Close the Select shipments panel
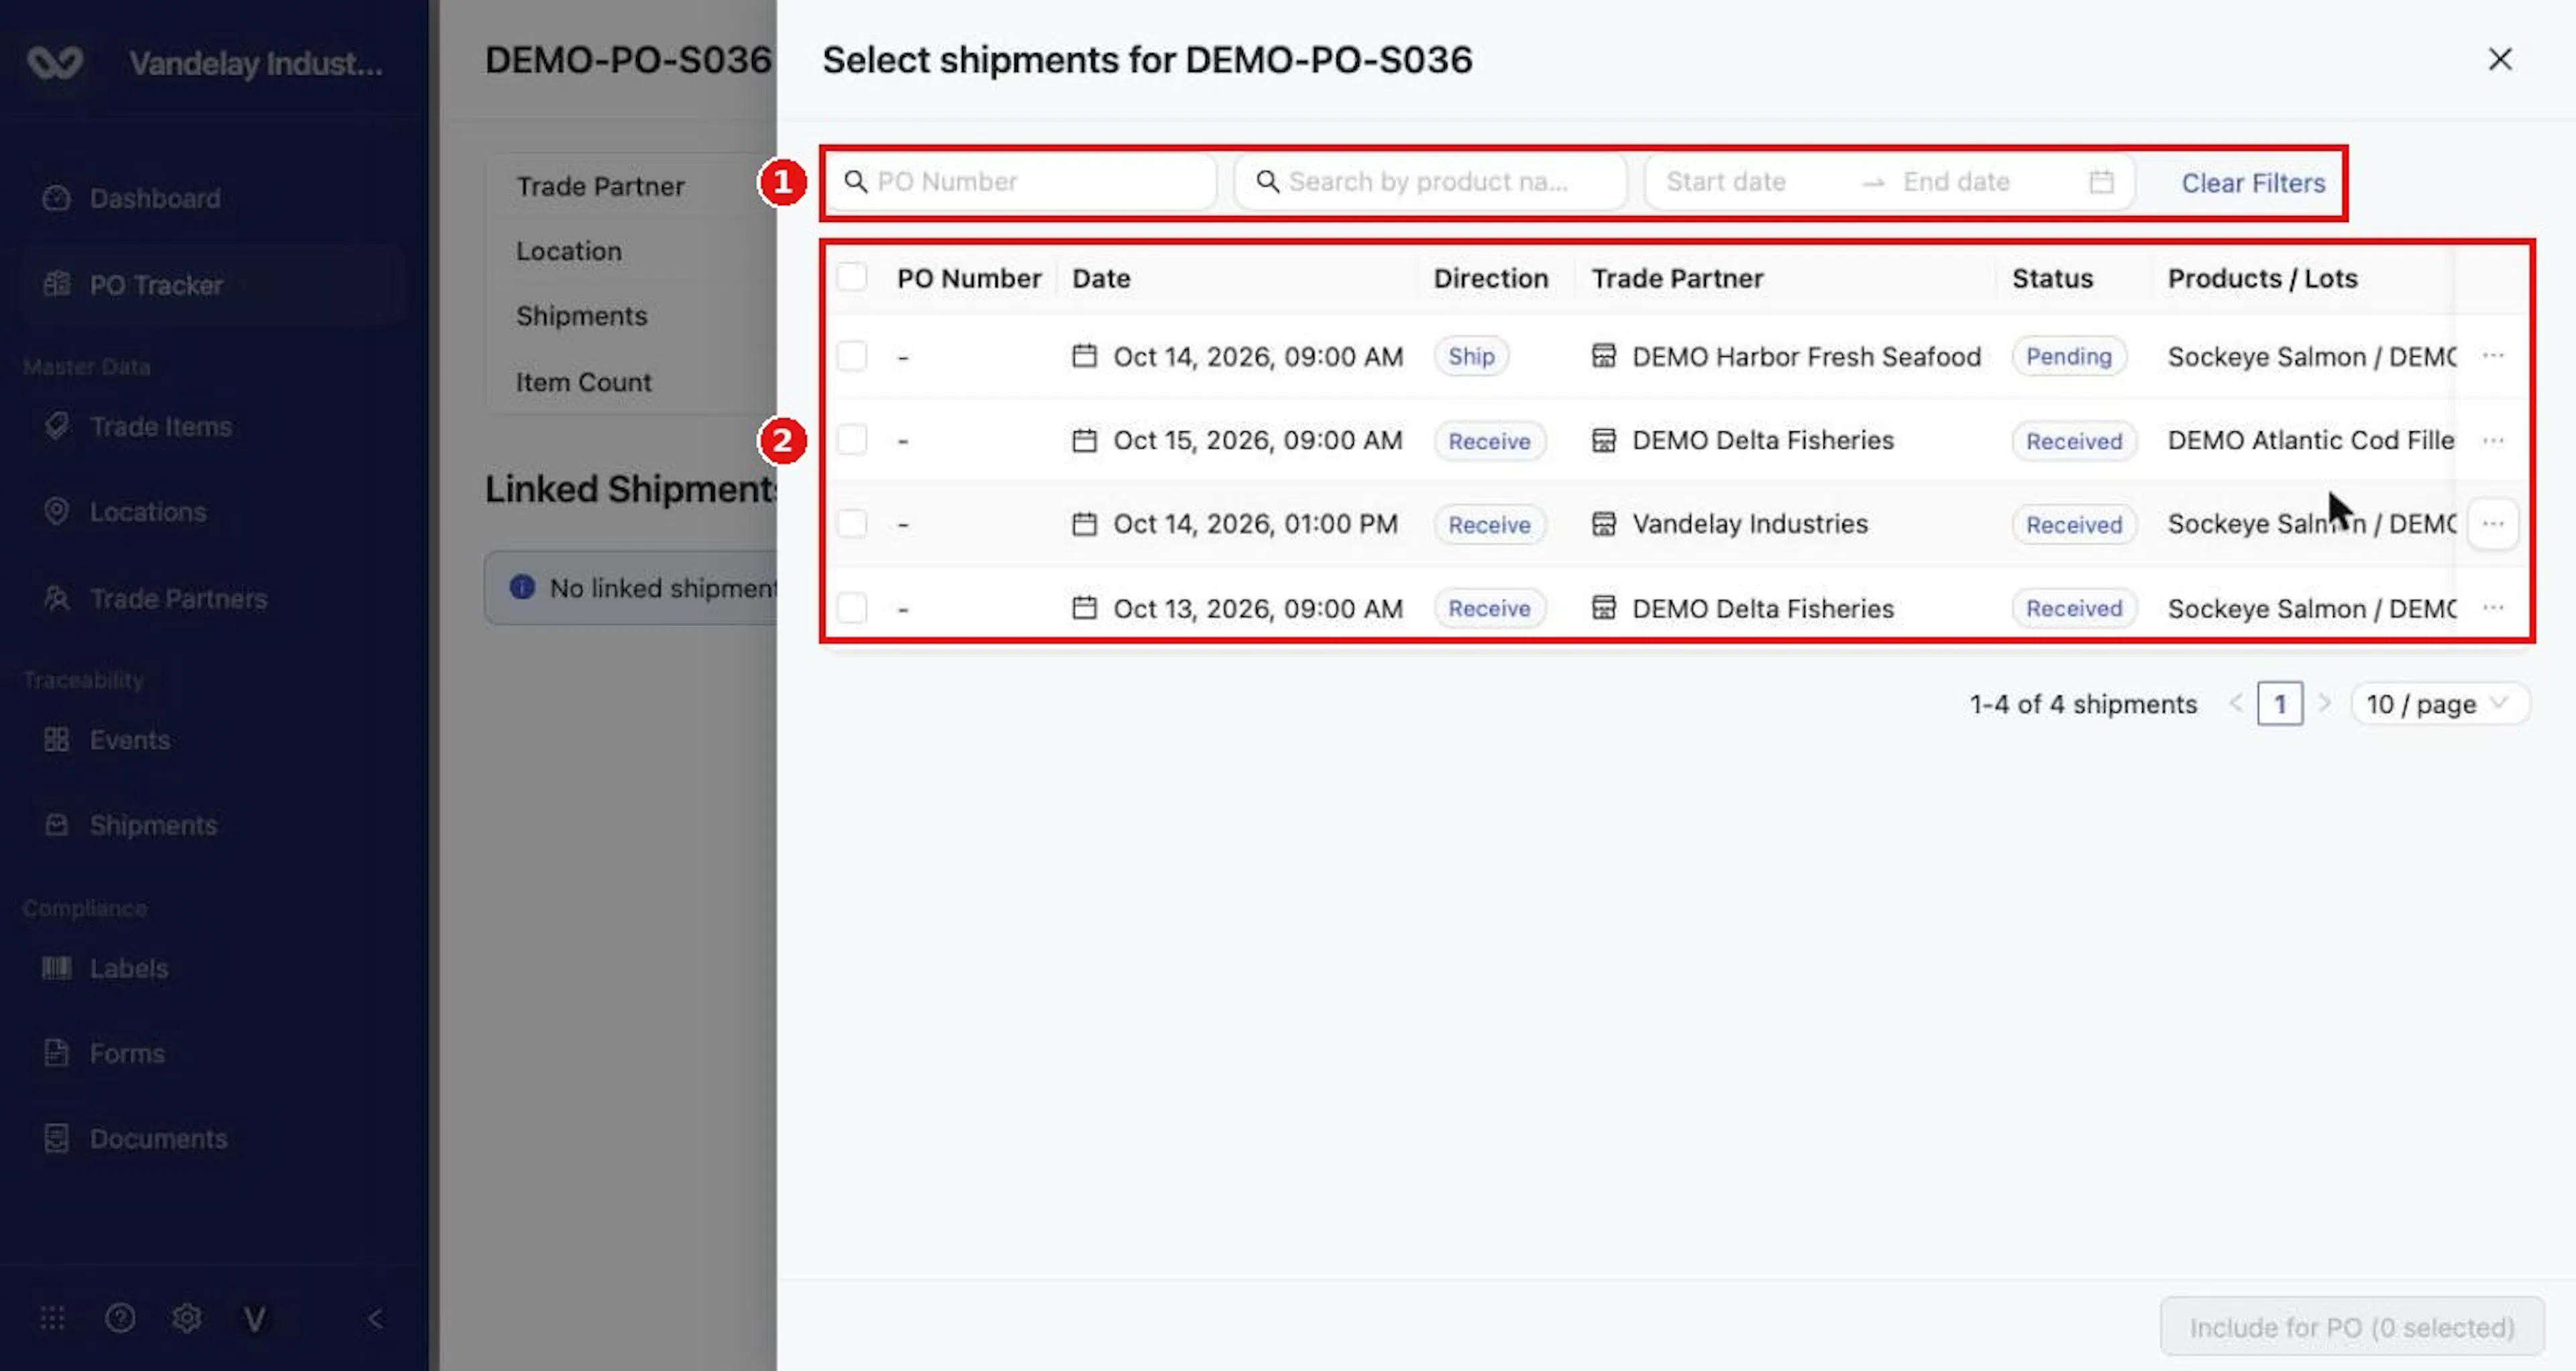This screenshot has height=1371, width=2576. click(2500, 59)
